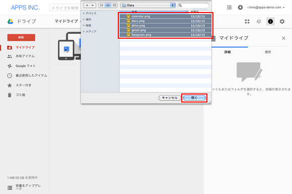Open Google フォト in the sidebar
The width and height of the screenshot is (292, 194).
(x=26, y=66)
